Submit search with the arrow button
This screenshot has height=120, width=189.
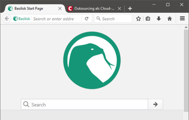tap(155, 104)
